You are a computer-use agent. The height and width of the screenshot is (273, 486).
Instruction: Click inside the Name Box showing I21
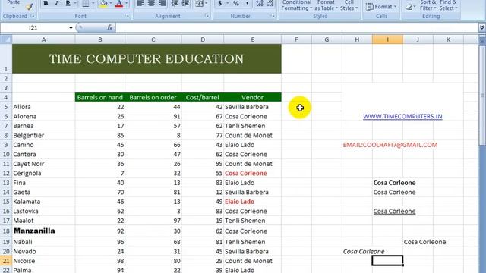[33, 28]
